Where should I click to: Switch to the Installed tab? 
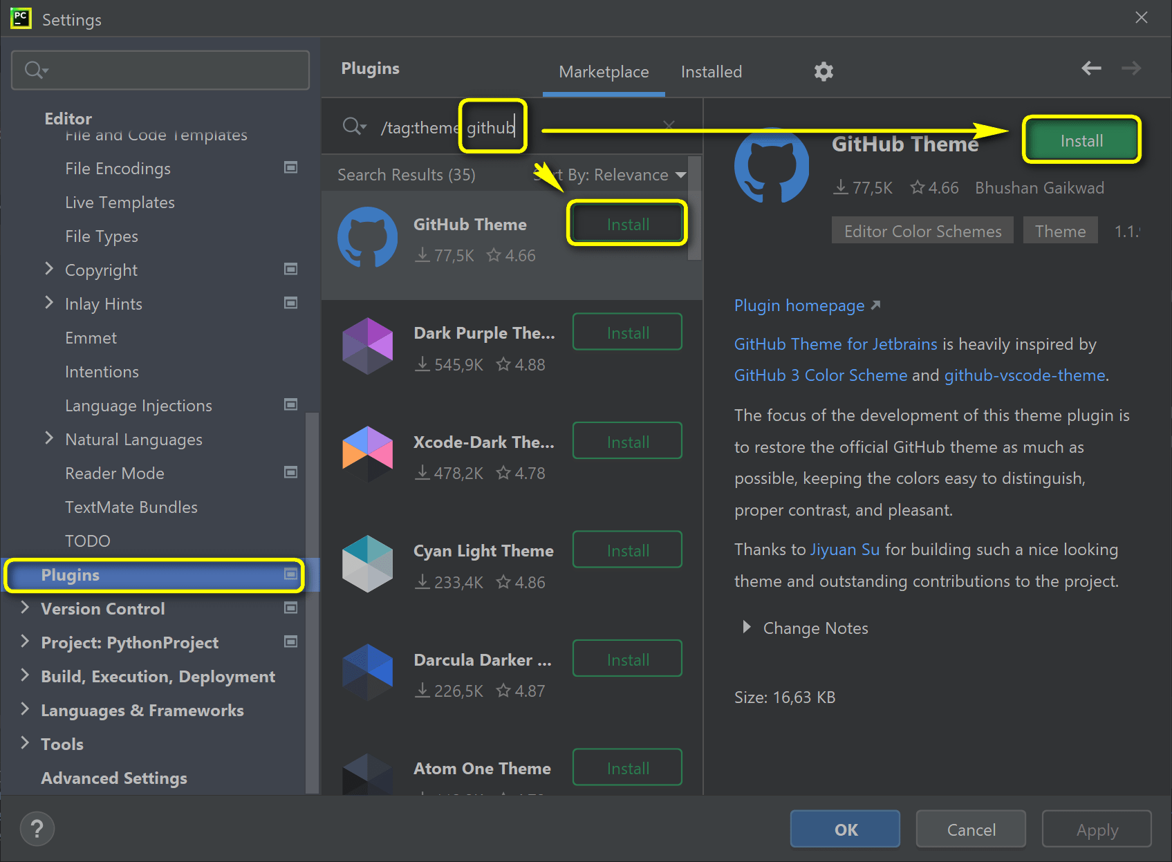click(x=711, y=72)
